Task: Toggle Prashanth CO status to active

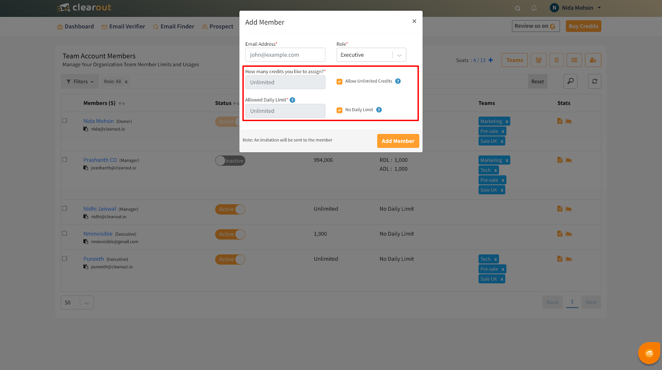Action: [230, 160]
